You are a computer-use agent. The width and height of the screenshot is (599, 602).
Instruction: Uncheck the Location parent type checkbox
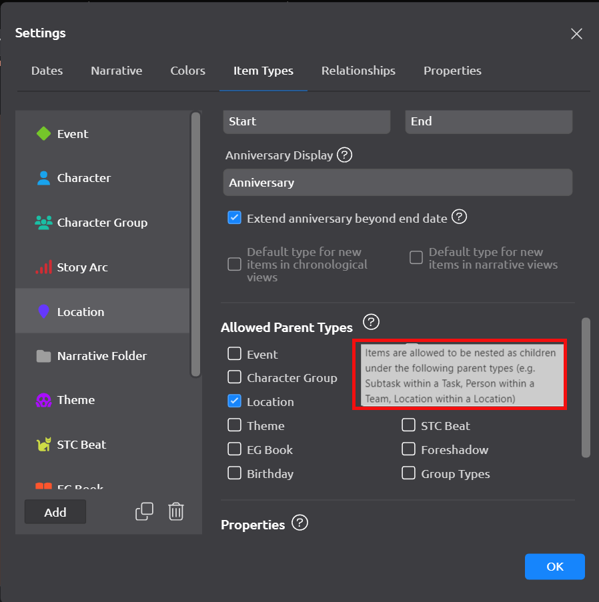pyautogui.click(x=234, y=401)
